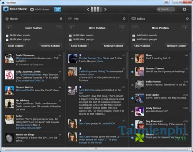Click reply arrow next to Elena's message
193x152 pixels.
pos(132,58)
